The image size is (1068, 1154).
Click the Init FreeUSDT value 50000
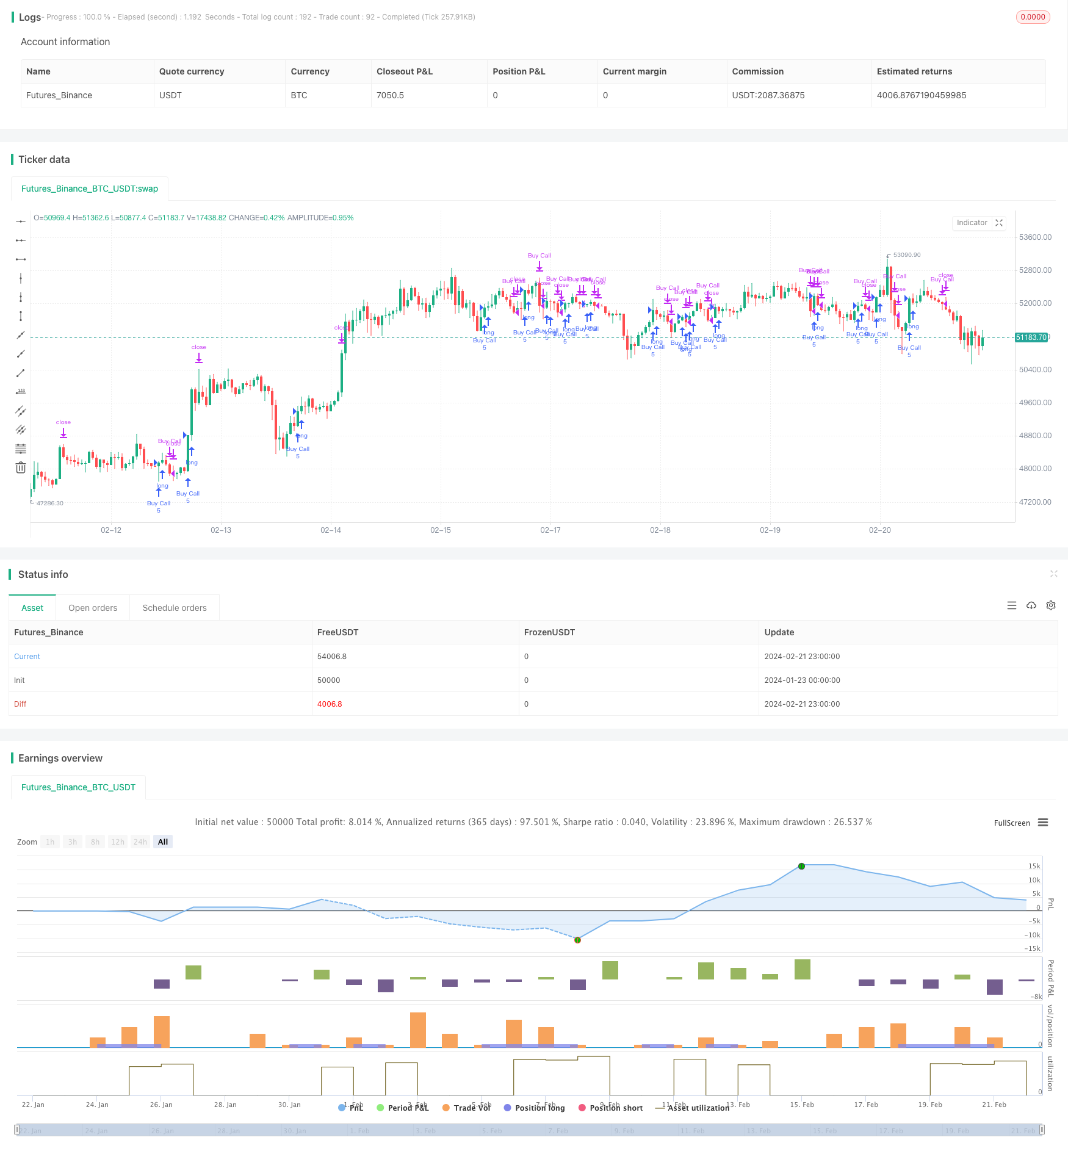pos(329,680)
